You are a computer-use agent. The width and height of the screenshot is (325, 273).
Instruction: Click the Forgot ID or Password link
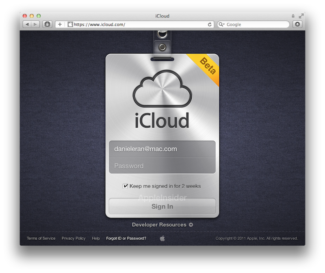(x=126, y=239)
